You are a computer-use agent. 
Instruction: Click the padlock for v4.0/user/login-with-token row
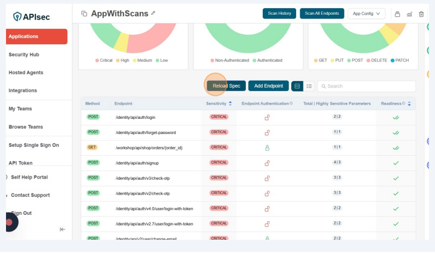tap(267, 209)
